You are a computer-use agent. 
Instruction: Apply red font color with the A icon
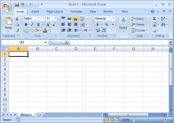click(45, 30)
